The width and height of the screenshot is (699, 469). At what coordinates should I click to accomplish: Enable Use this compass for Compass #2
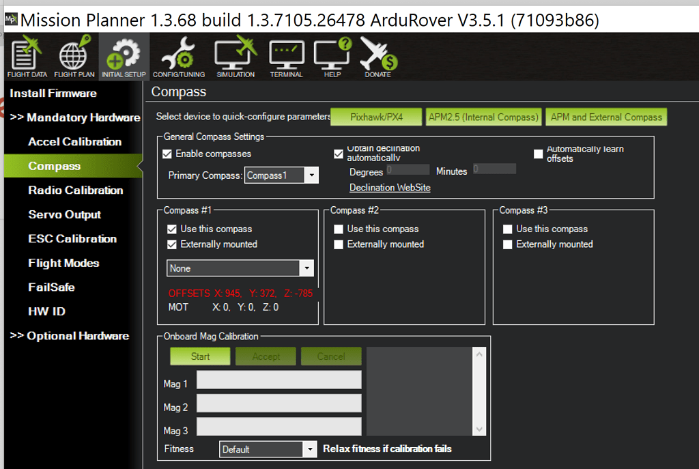tap(339, 229)
